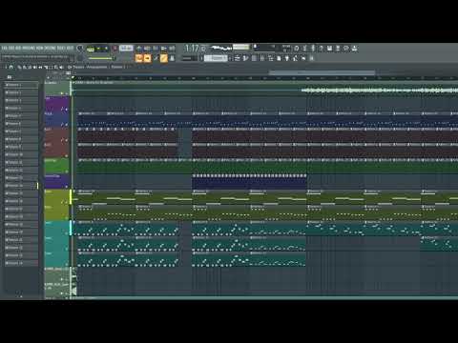This screenshot has width=458, height=343.
Task: Click the View browser toolbar icon
Action: pos(271,58)
